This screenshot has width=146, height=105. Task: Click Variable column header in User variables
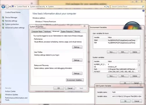(x=100, y=37)
